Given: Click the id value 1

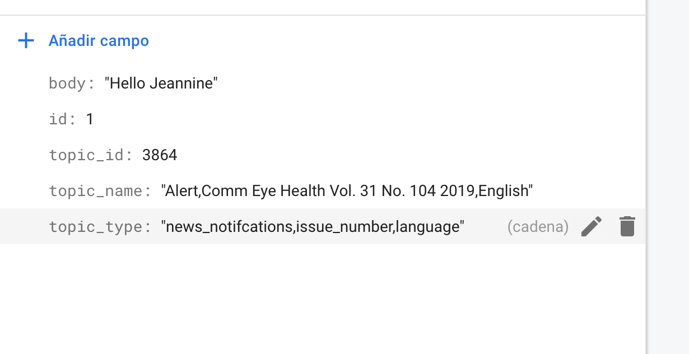Looking at the screenshot, I should click(90, 119).
